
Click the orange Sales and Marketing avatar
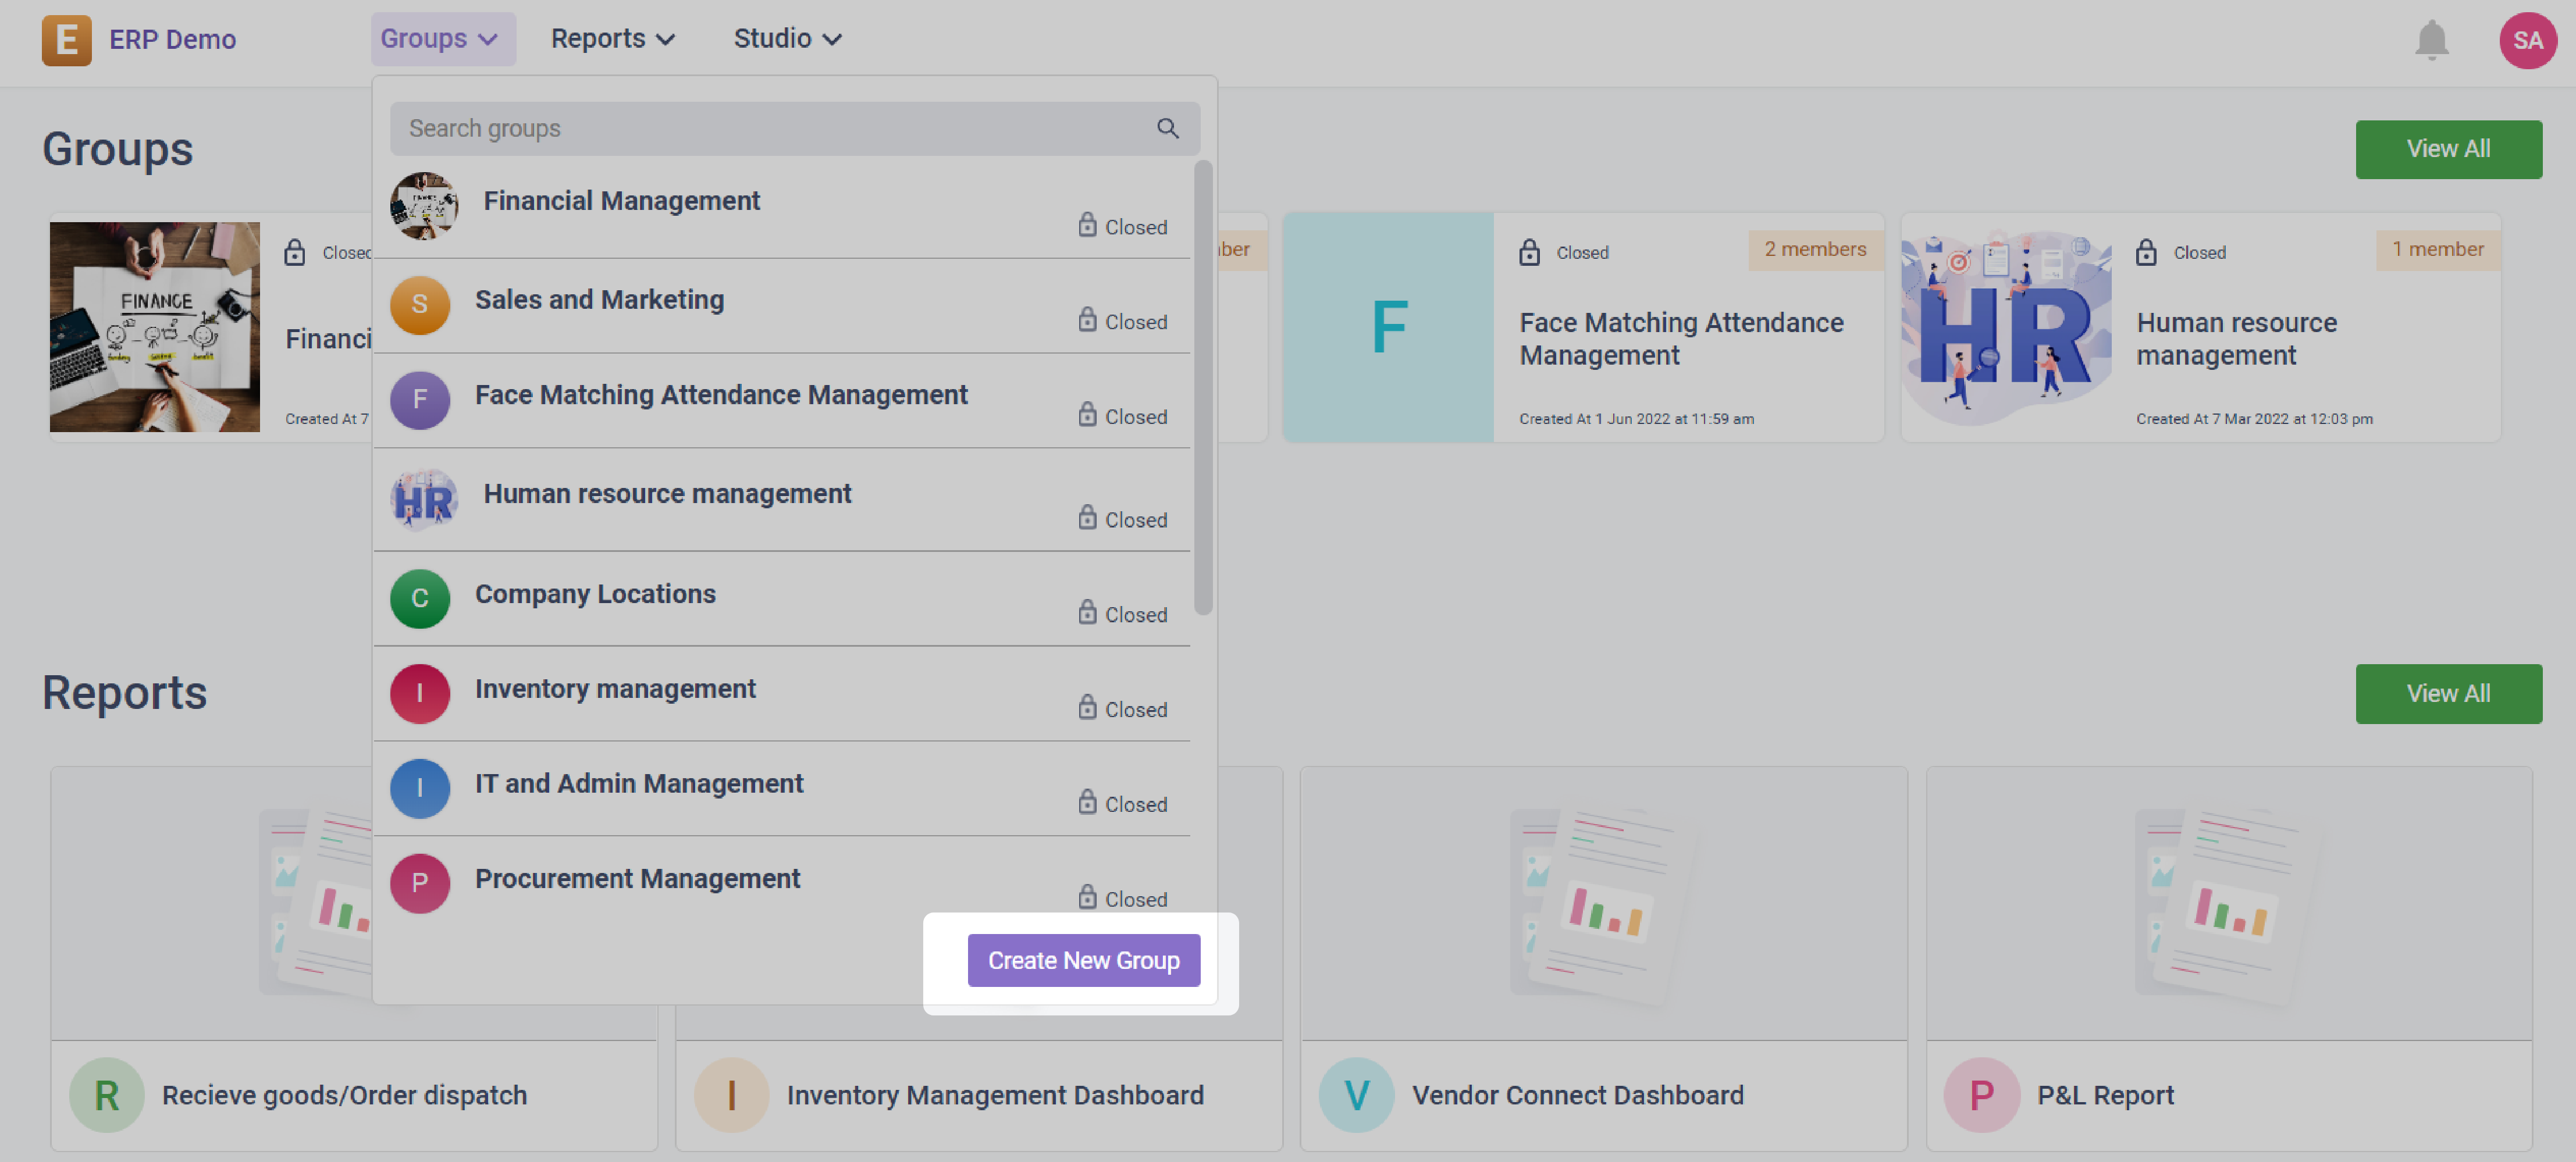(419, 305)
